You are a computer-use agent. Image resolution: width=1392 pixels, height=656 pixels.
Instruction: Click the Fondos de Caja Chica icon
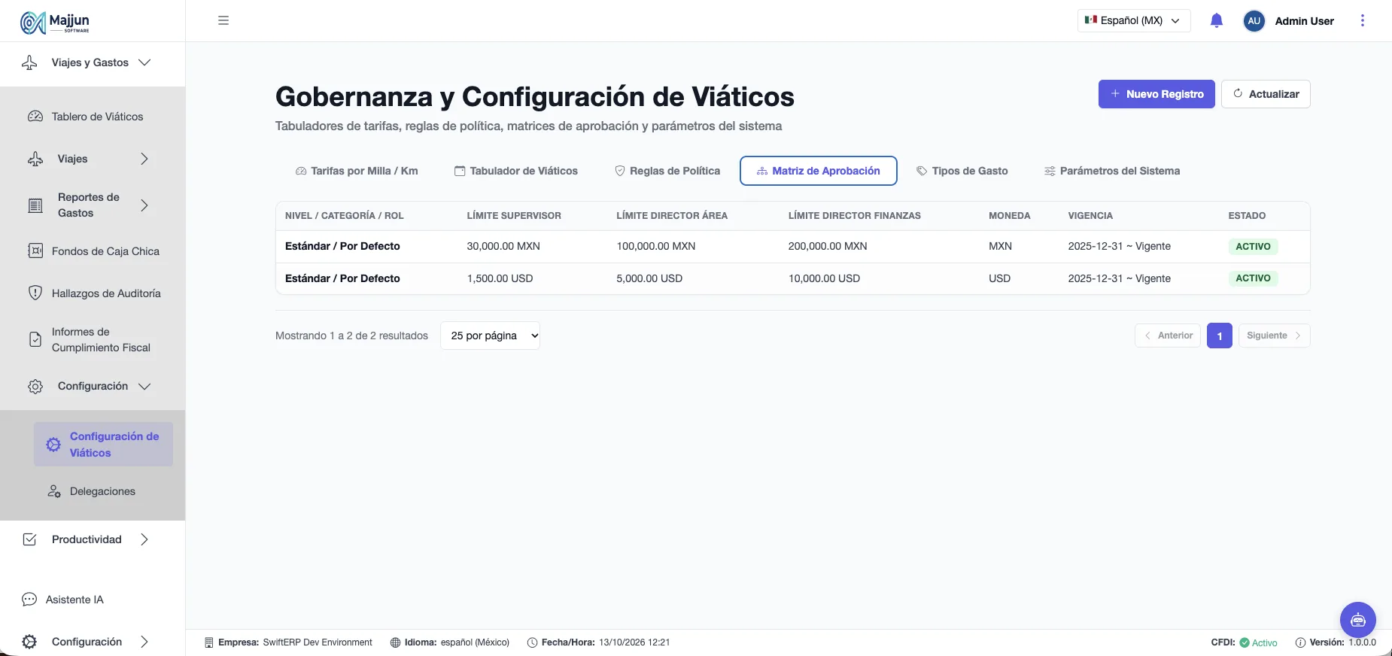coord(35,251)
